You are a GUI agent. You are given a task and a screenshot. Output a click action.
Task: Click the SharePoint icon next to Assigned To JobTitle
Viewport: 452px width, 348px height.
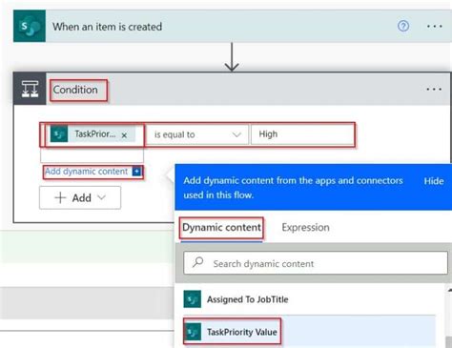(193, 299)
